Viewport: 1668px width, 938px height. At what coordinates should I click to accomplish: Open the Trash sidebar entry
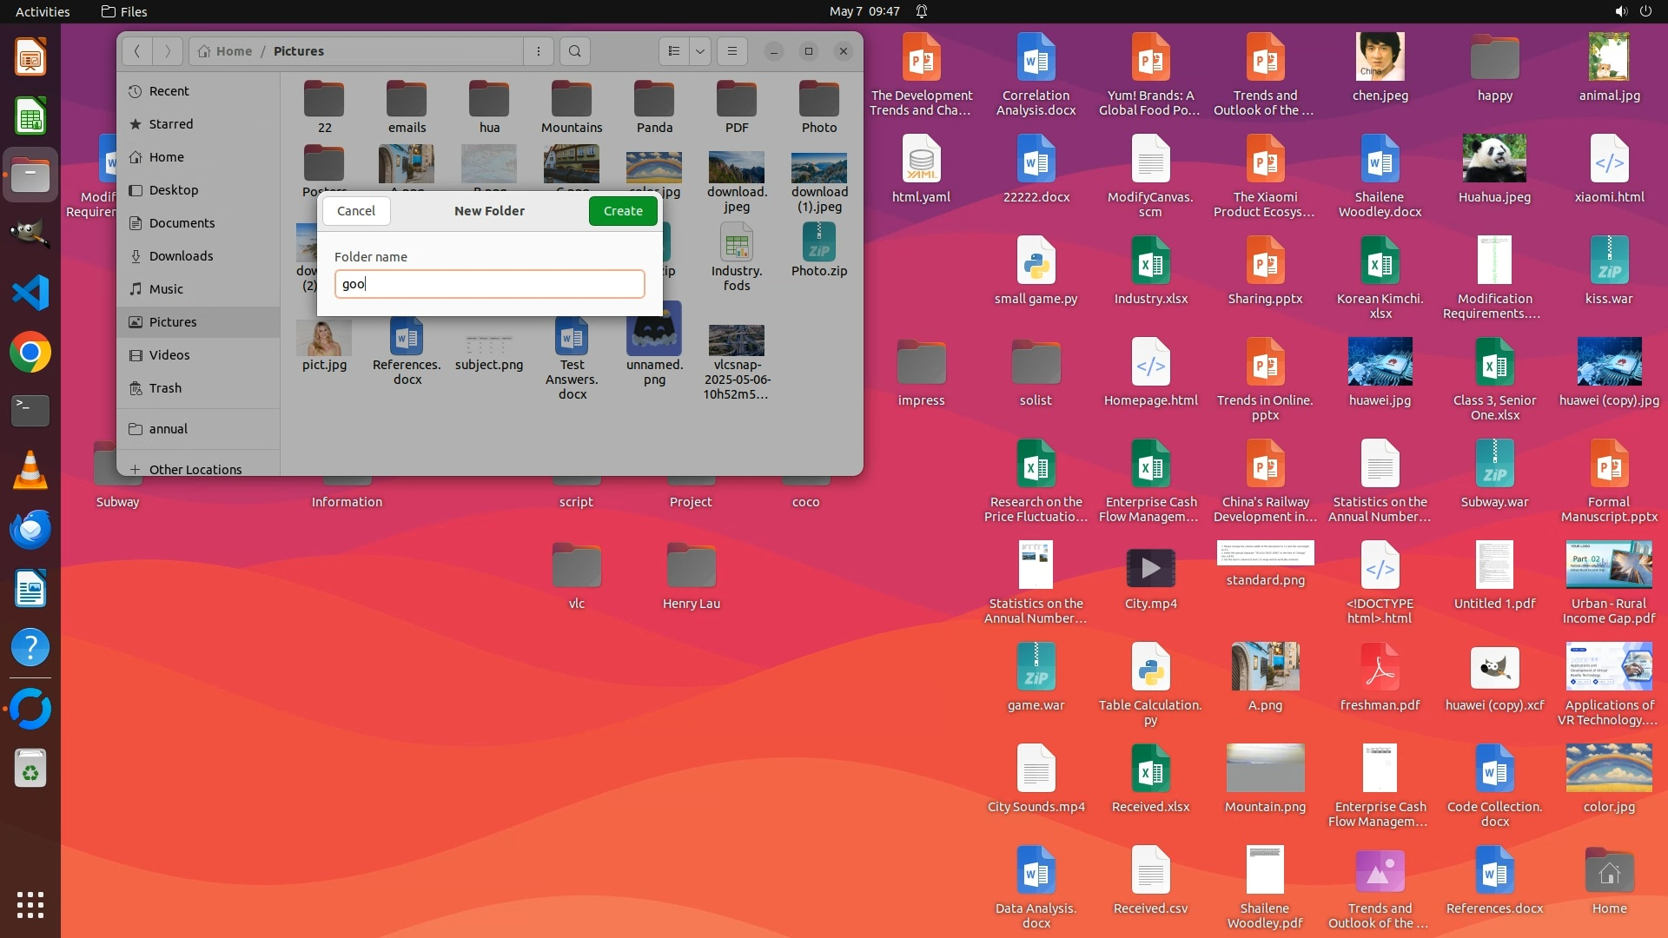165,388
